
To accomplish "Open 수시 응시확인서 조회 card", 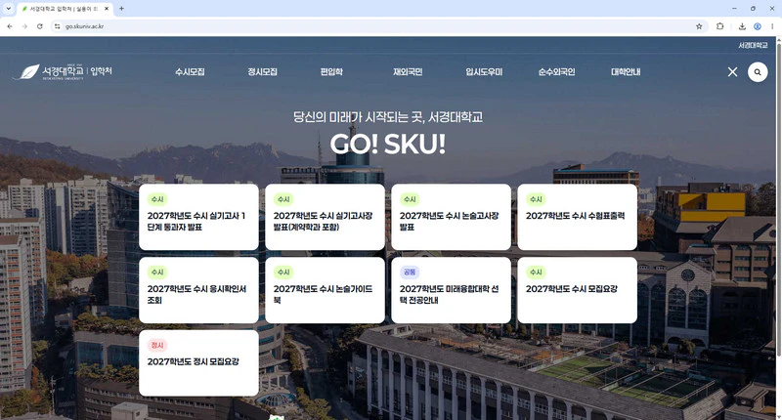I will [198, 290].
